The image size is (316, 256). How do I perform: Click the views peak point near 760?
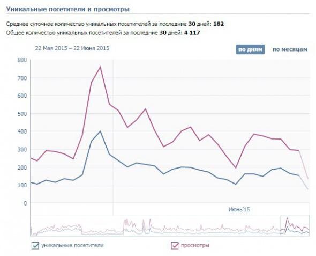(x=100, y=67)
